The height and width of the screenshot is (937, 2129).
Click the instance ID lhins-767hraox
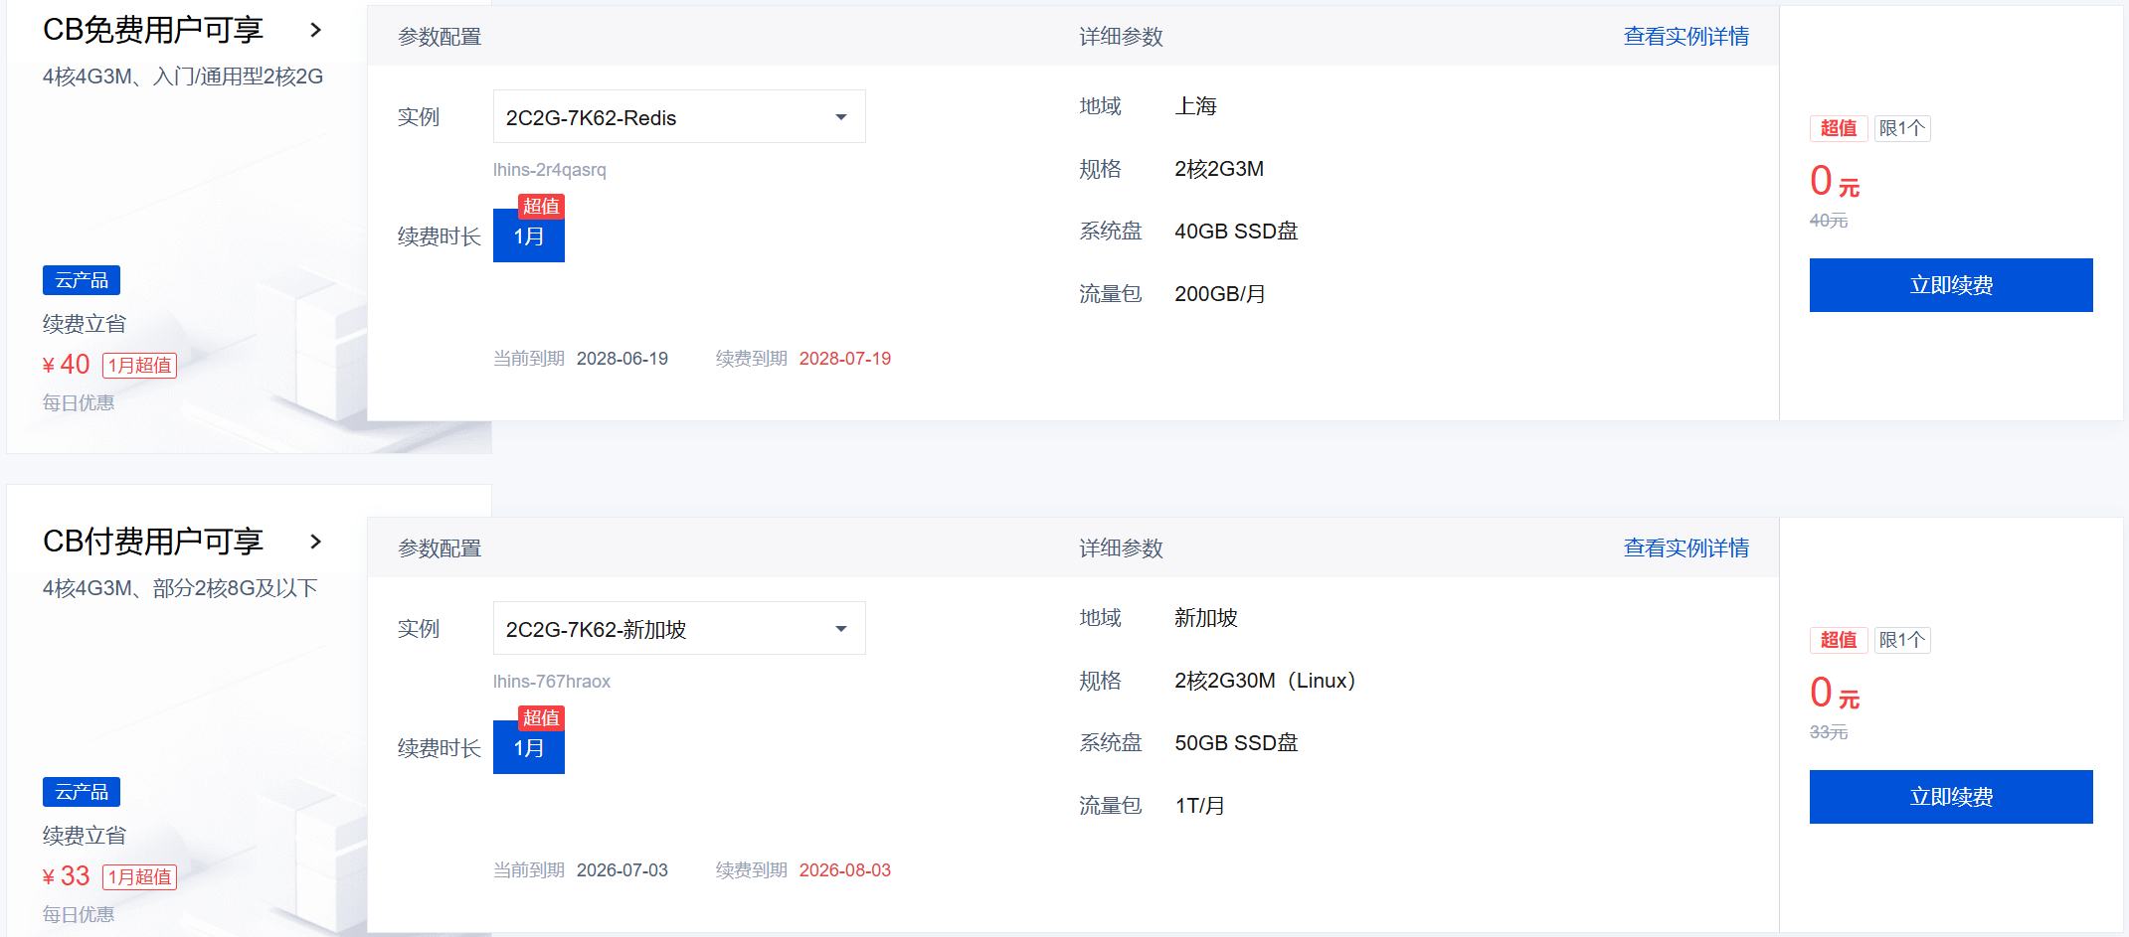552,682
